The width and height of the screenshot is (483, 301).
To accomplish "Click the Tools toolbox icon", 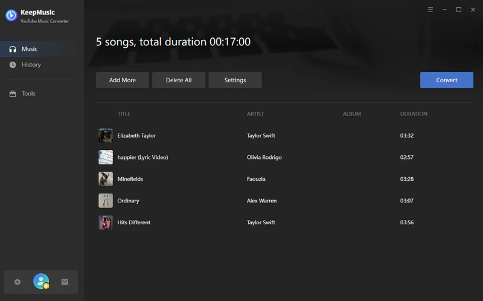I will [13, 94].
